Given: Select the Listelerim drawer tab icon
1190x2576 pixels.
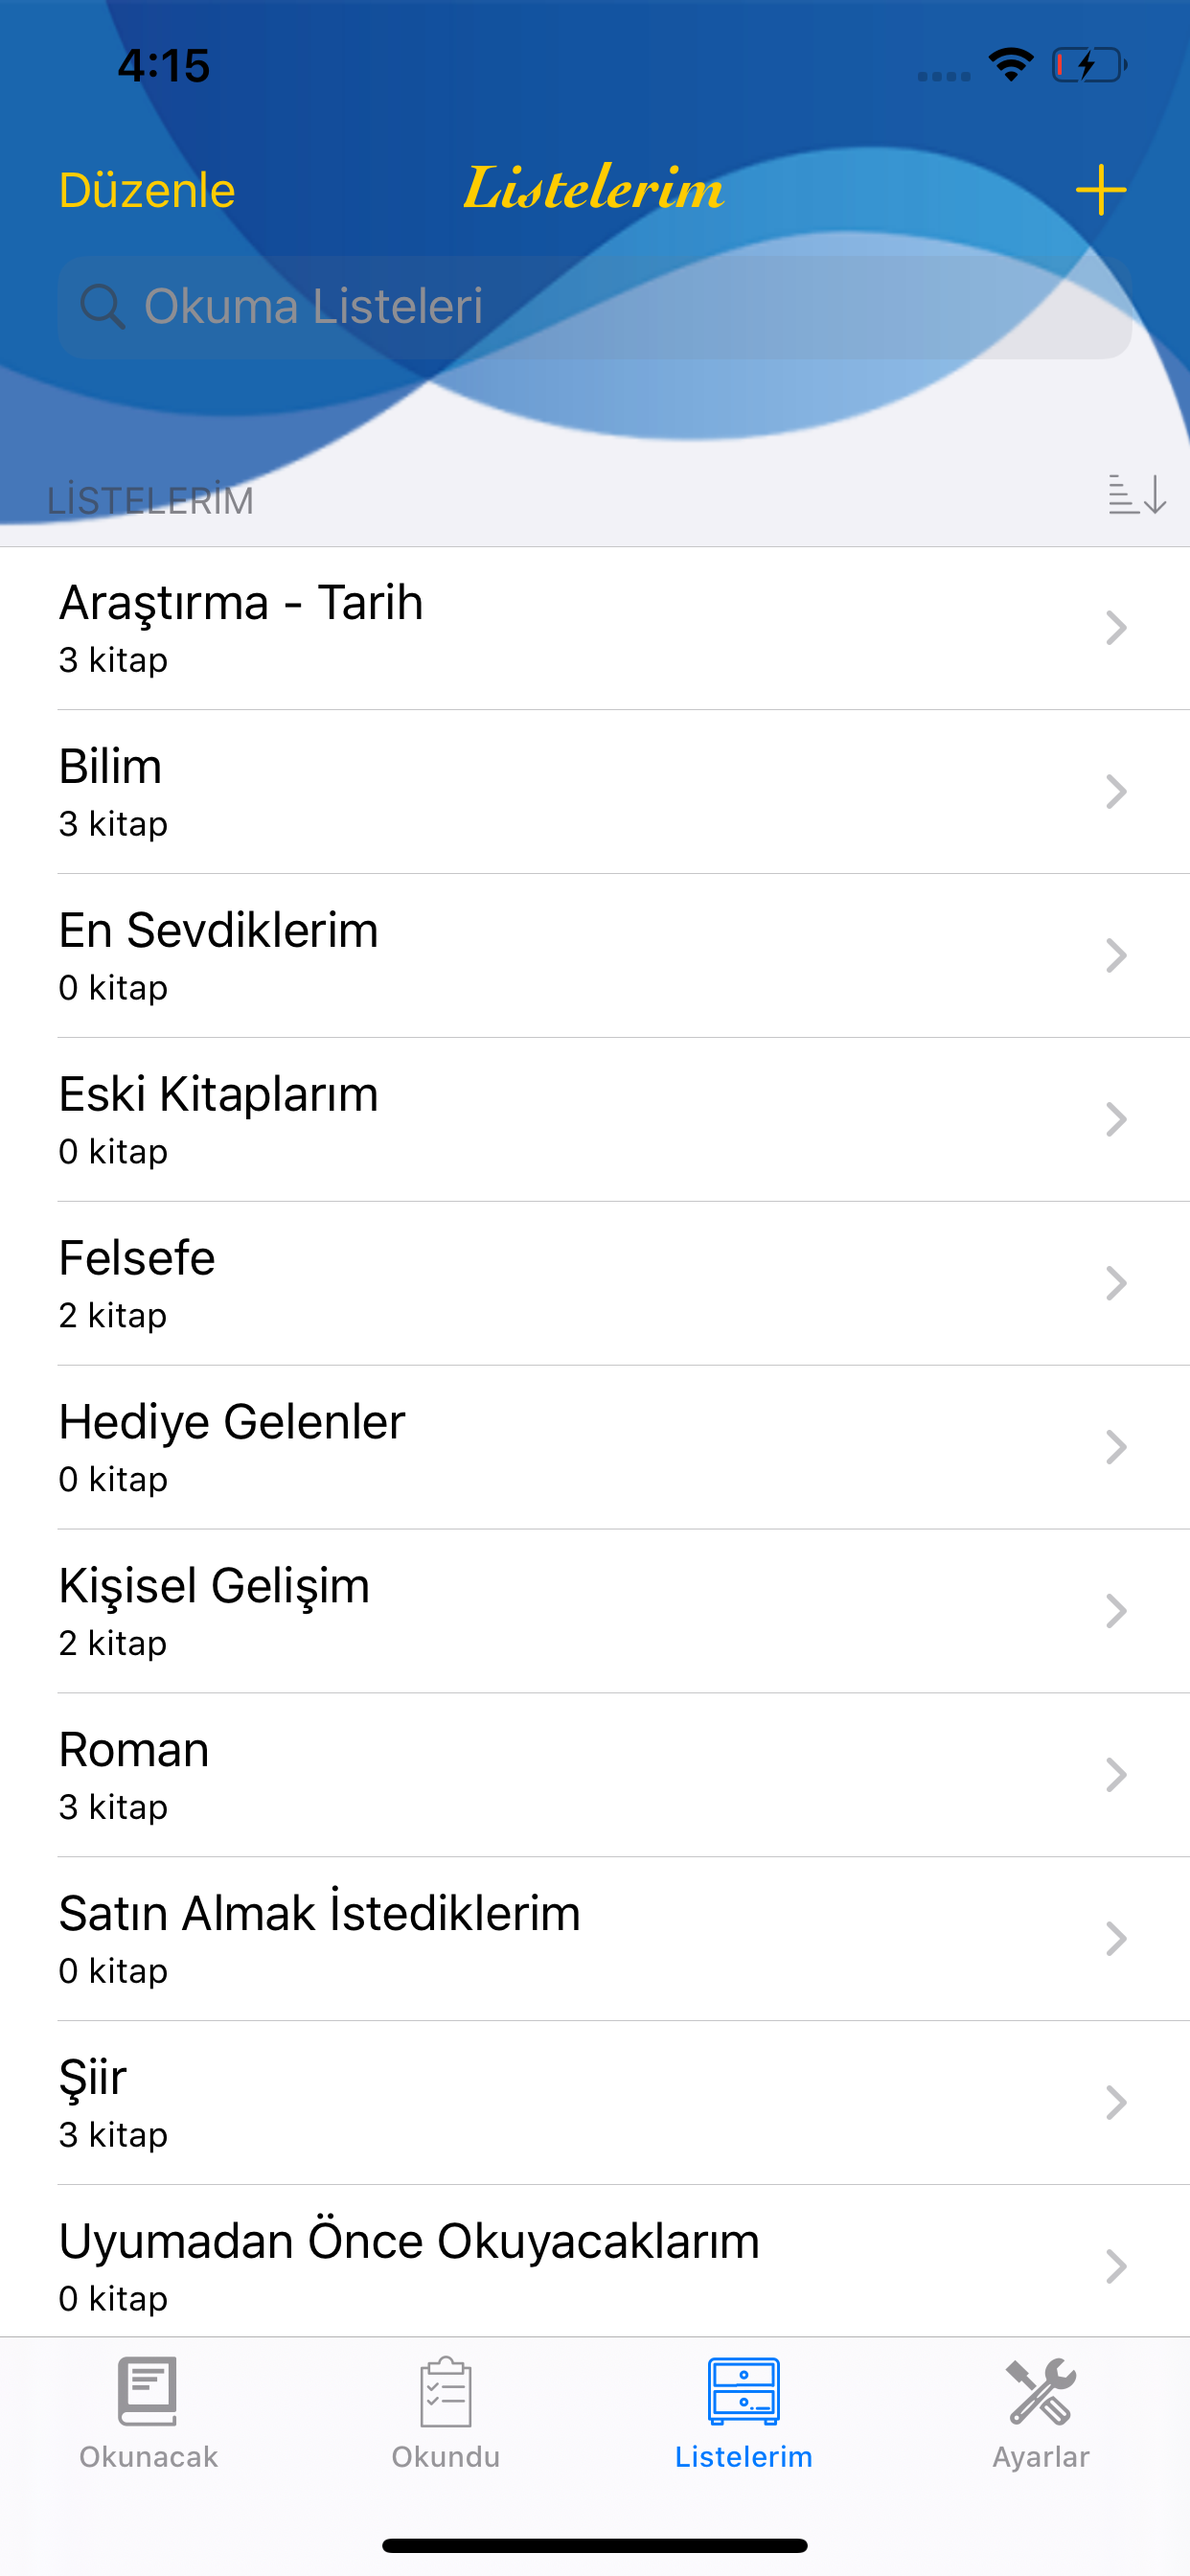Looking at the screenshot, I should click(743, 2391).
